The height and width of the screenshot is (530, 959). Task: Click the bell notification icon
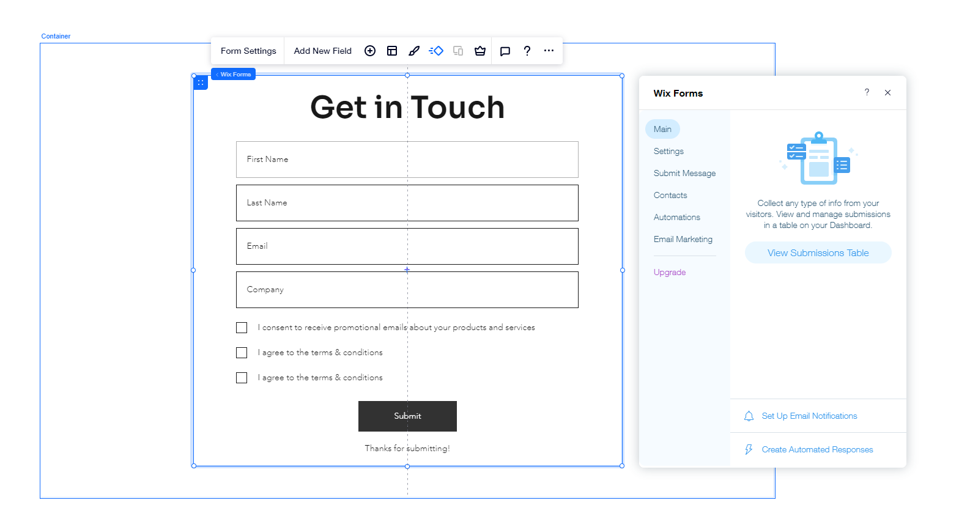click(x=749, y=416)
